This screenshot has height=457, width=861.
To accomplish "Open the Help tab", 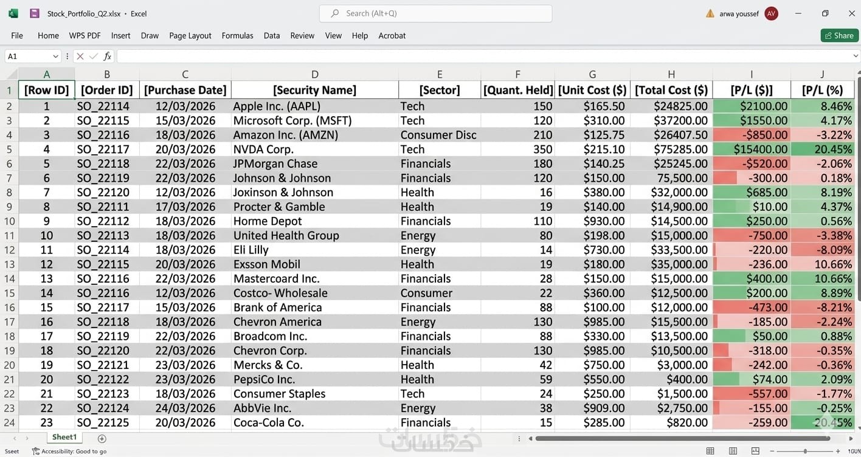I will [x=360, y=35].
